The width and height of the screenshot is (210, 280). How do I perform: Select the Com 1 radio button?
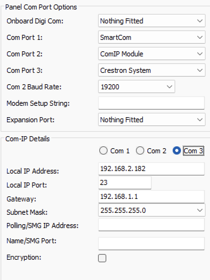click(x=103, y=151)
